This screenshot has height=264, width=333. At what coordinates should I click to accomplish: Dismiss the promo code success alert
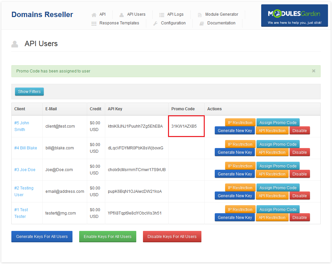(x=314, y=71)
